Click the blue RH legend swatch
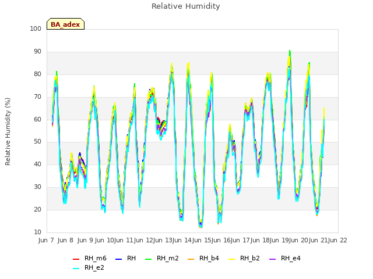Viewport: 373px width, 279px height. [x=118, y=259]
